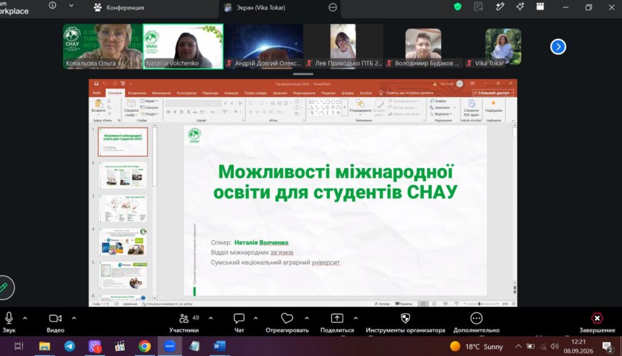The image size is (622, 356).
Task: Toggle the Звук microphone mute
Action: point(9,318)
